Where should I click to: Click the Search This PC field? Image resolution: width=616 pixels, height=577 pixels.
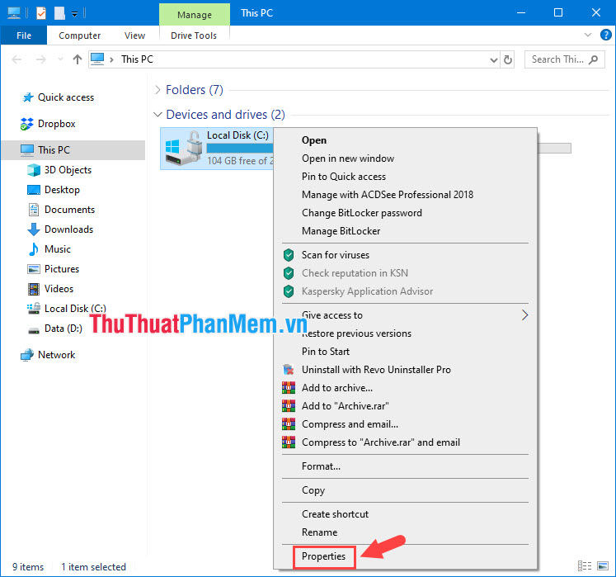click(564, 59)
